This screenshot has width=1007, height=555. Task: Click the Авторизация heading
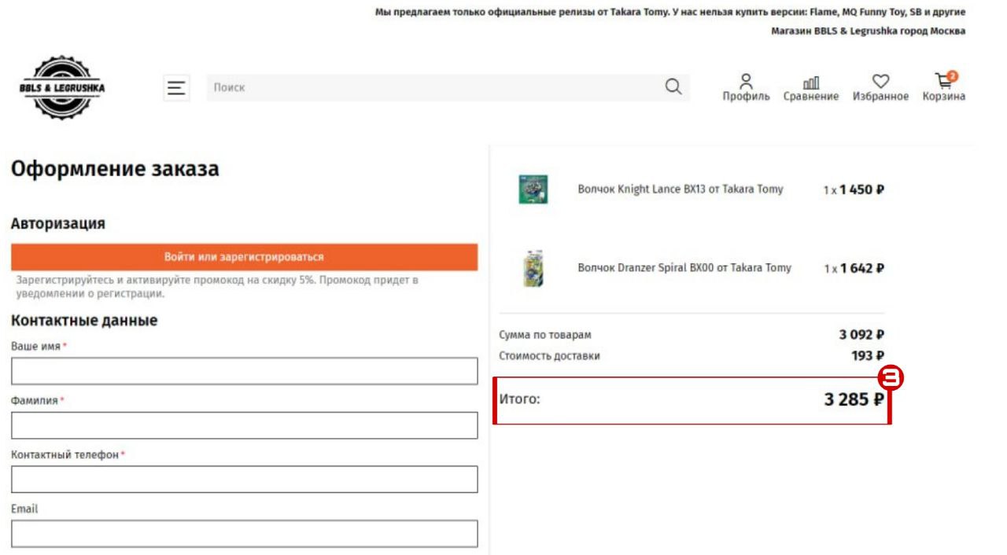[58, 223]
